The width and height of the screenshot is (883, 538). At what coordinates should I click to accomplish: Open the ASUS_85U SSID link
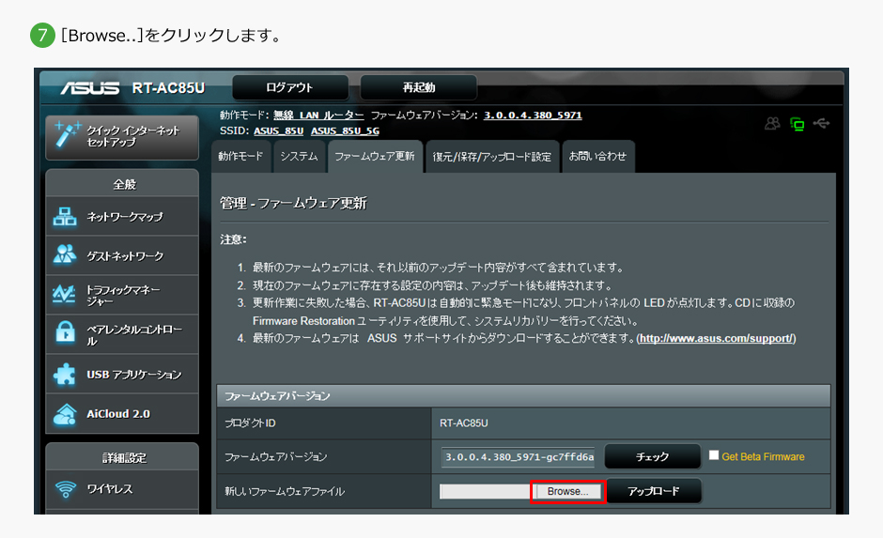click(278, 131)
